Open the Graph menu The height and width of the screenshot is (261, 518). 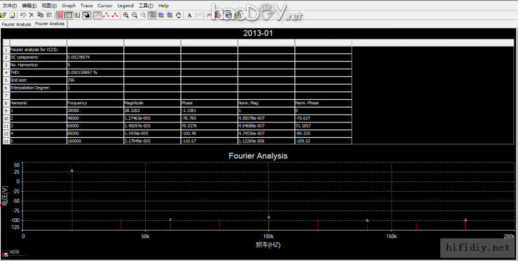point(69,5)
